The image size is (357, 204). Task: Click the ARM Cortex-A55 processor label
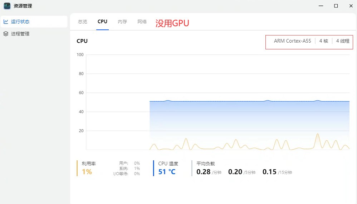292,41
